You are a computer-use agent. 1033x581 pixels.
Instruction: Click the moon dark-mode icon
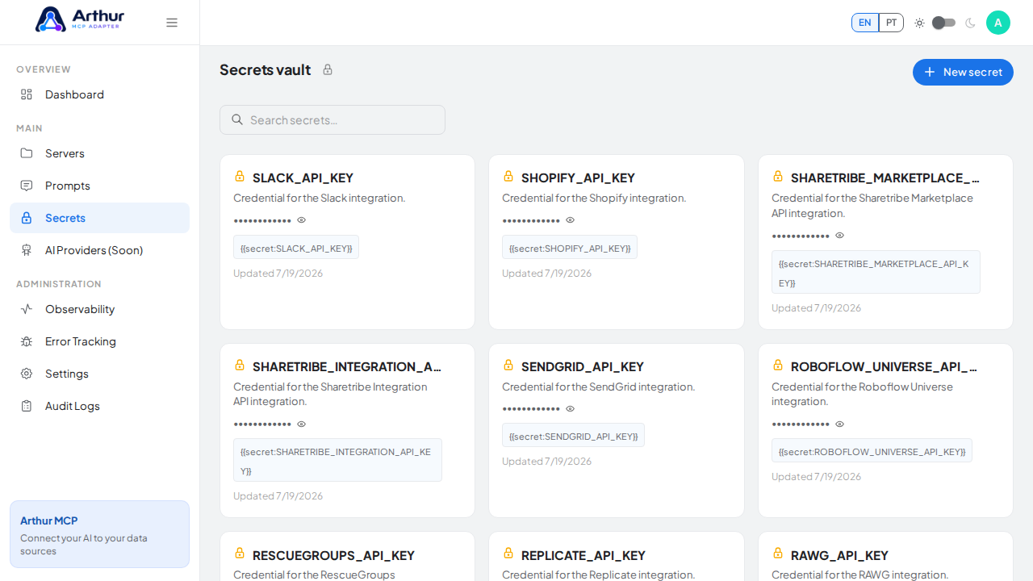click(x=970, y=23)
